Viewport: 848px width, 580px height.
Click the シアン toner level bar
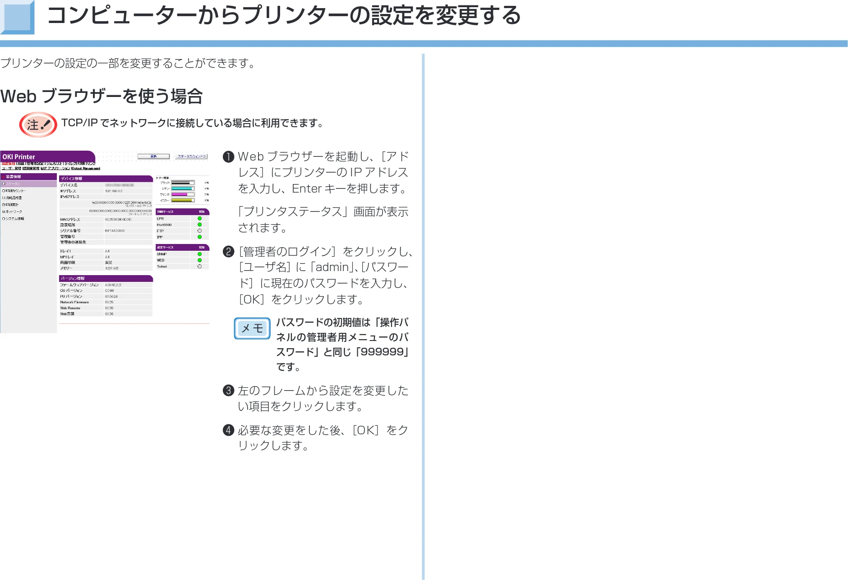click(x=183, y=189)
